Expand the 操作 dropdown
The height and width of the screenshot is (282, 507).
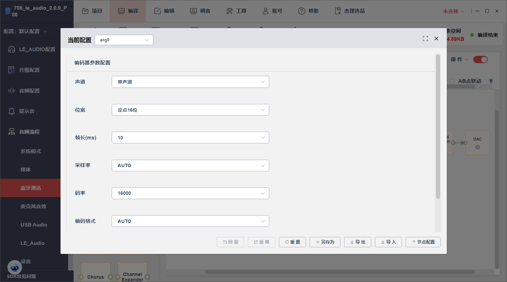click(460, 59)
